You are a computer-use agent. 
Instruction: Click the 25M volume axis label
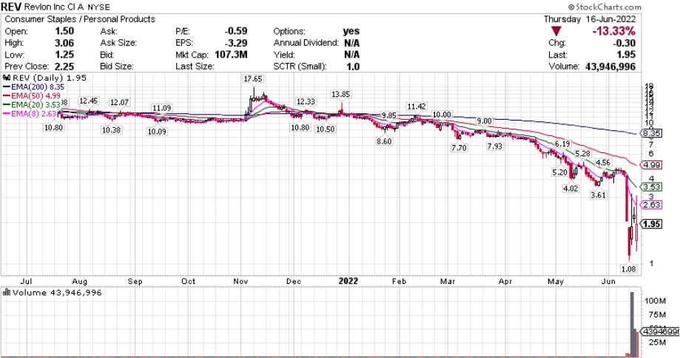click(x=658, y=342)
